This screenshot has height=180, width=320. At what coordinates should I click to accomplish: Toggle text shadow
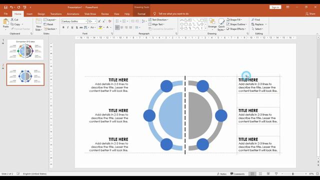point(76,27)
